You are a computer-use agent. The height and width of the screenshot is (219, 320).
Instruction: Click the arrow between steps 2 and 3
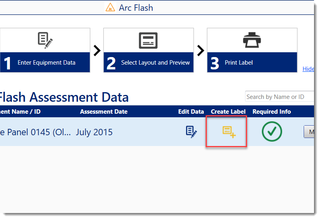pyautogui.click(x=200, y=51)
